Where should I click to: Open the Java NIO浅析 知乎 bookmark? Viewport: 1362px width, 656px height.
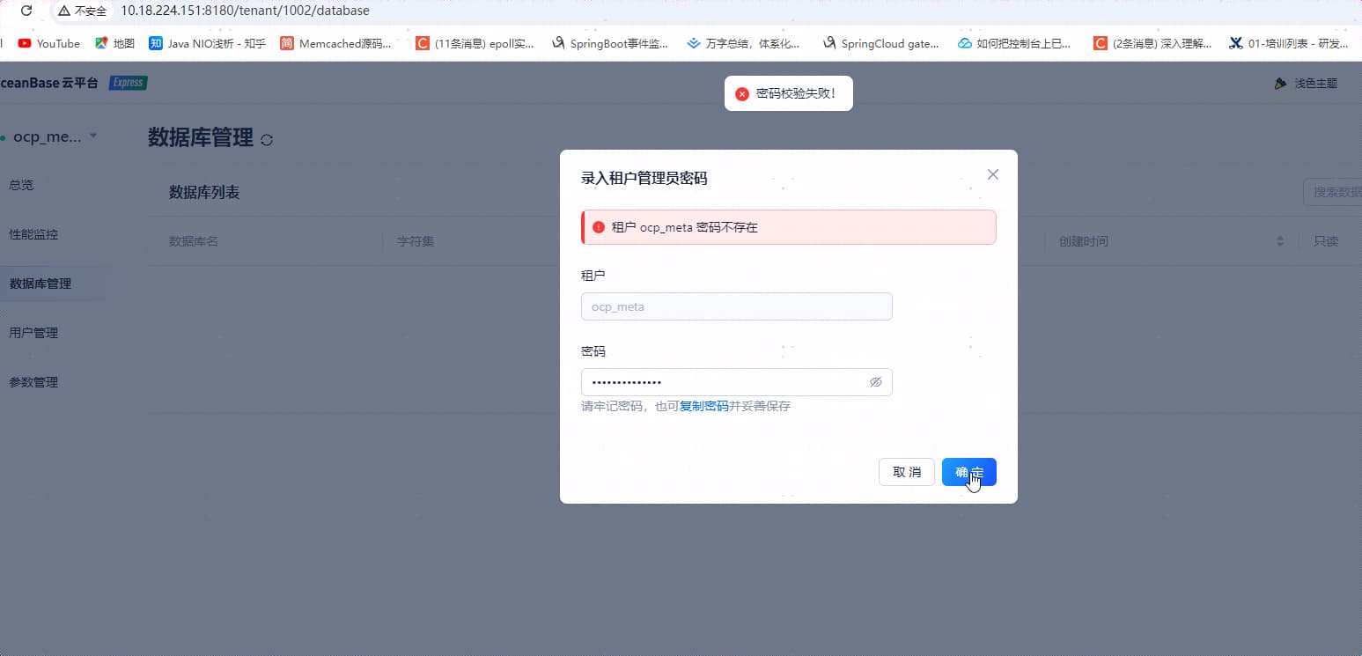pyautogui.click(x=208, y=43)
